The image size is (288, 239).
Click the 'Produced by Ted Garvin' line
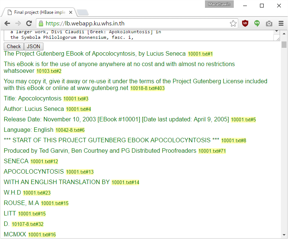tap(100, 151)
